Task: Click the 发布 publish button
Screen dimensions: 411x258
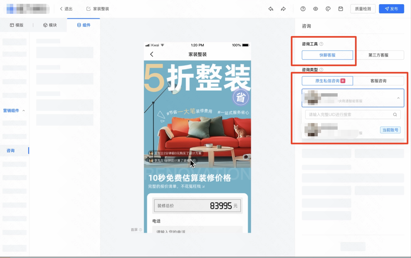Action: click(391, 9)
